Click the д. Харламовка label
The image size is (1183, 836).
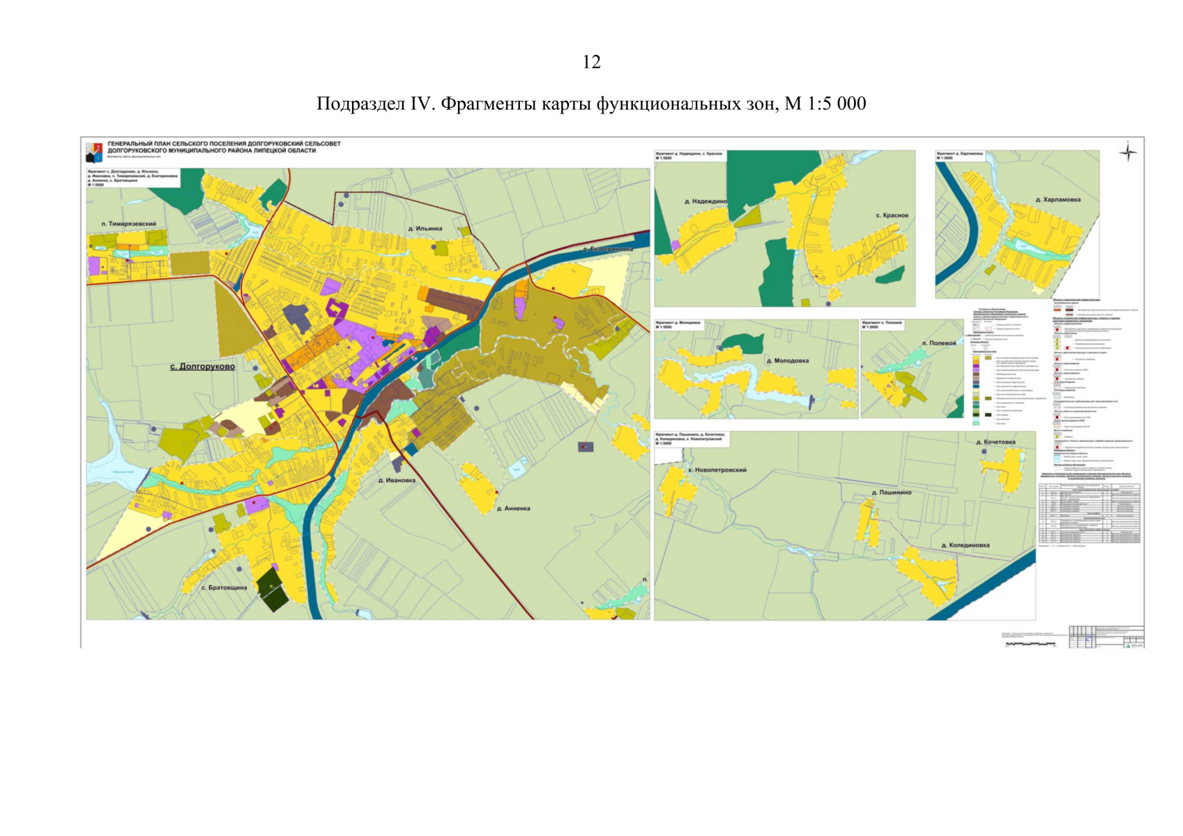(x=1058, y=200)
